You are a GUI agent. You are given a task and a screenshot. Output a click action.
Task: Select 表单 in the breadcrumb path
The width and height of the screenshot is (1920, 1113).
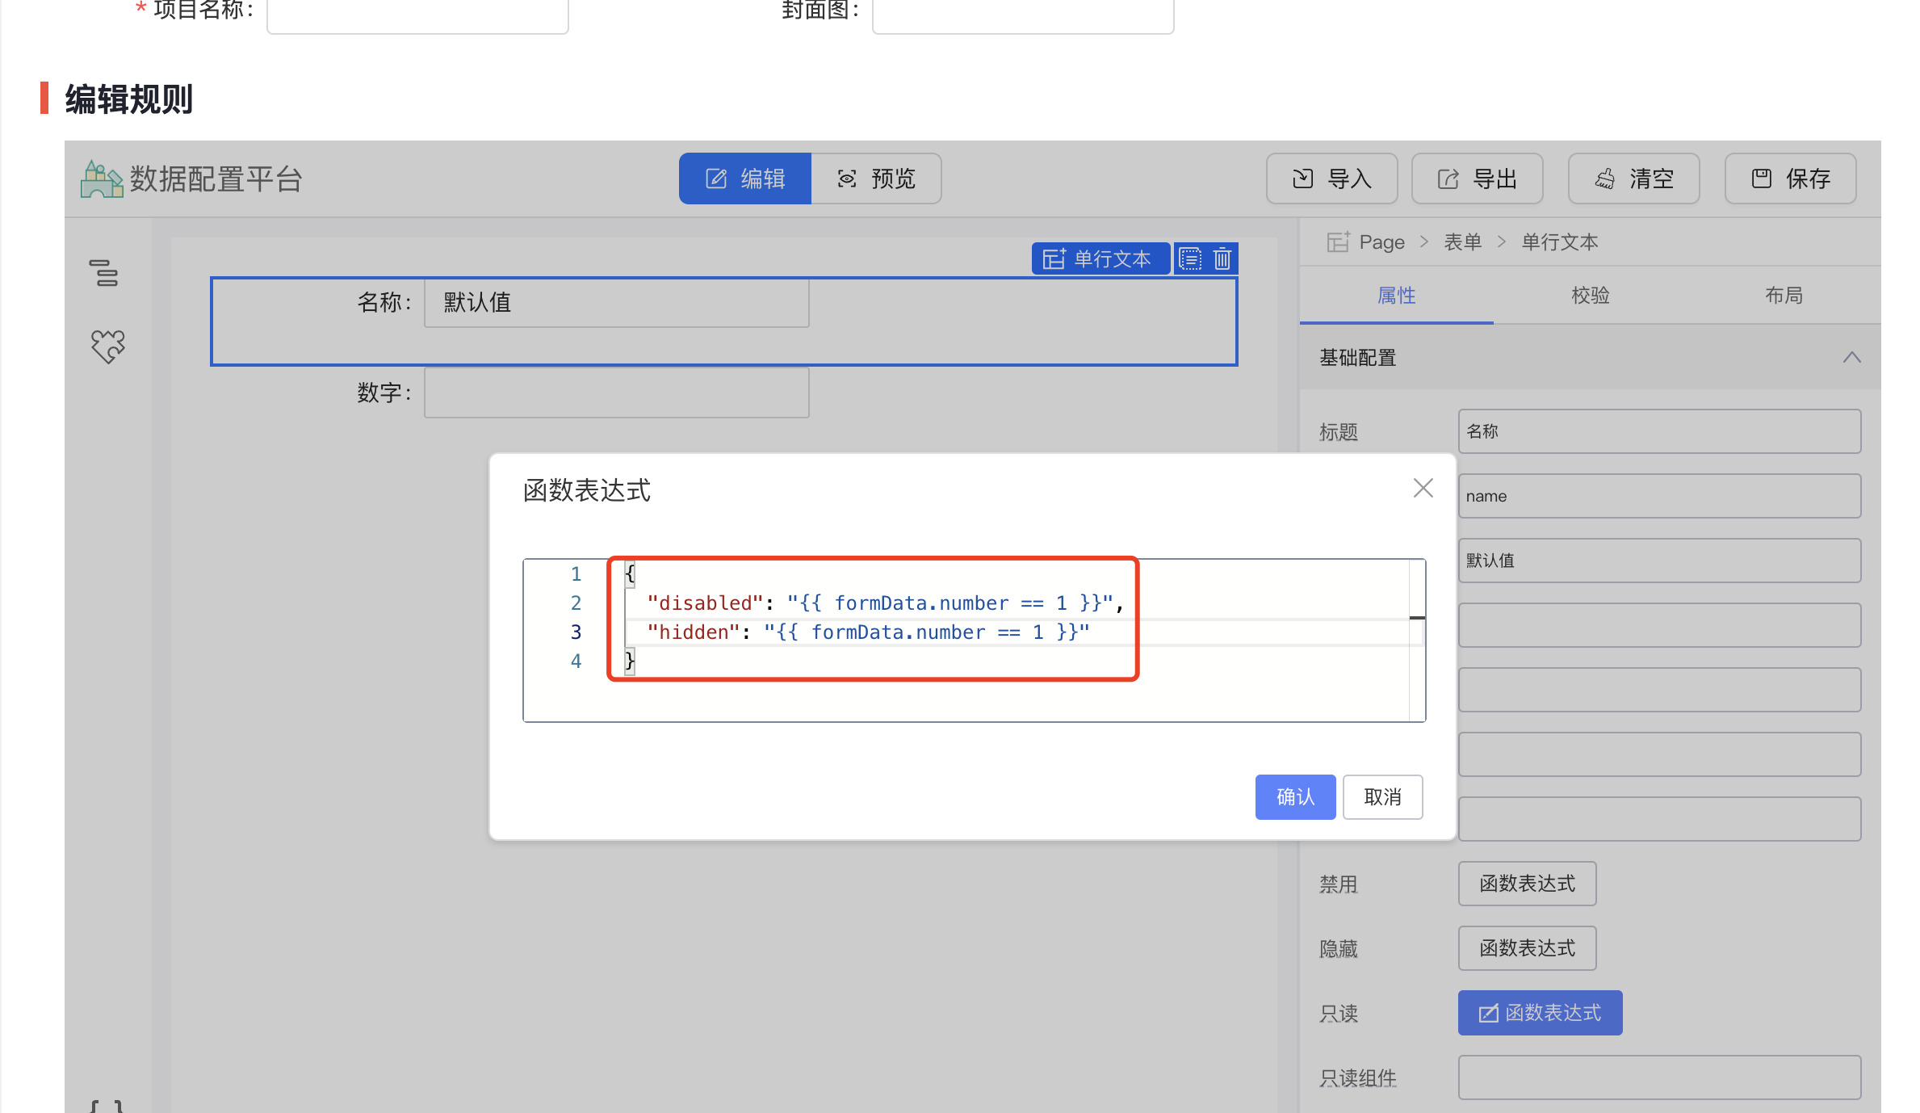tap(1463, 241)
